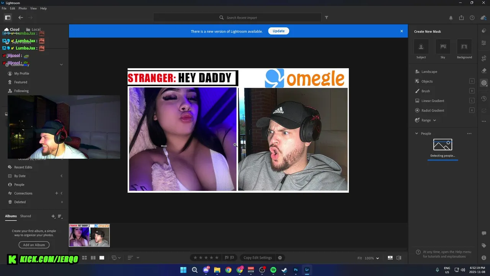
Task: Open the info panel icon
Action: point(484,258)
